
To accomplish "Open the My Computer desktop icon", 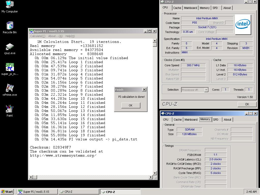I will pyautogui.click(x=10, y=7).
